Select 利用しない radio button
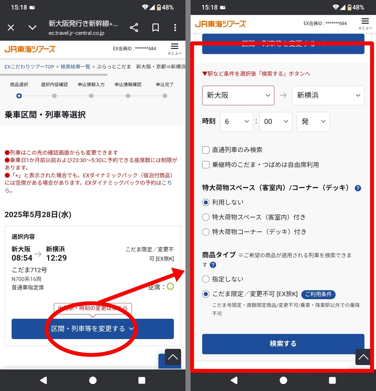The image size is (376, 391). (x=206, y=203)
